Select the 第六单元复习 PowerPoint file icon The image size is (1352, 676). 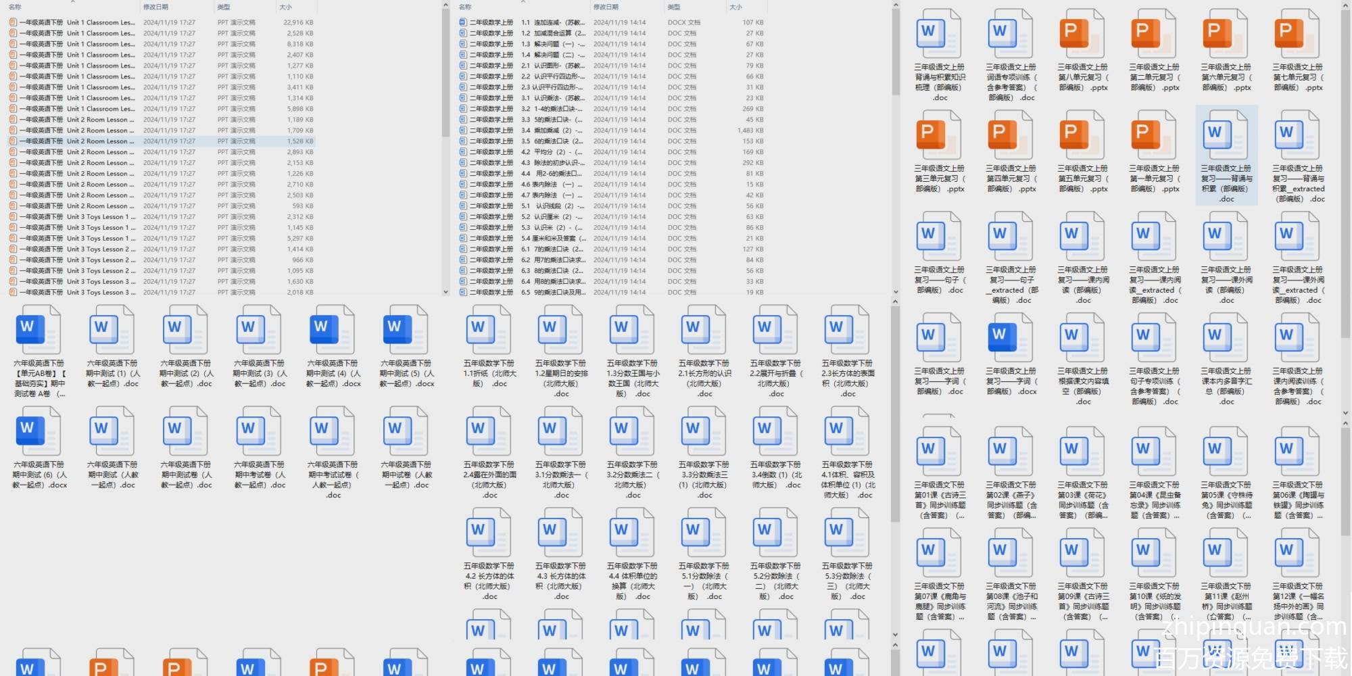(x=1226, y=34)
